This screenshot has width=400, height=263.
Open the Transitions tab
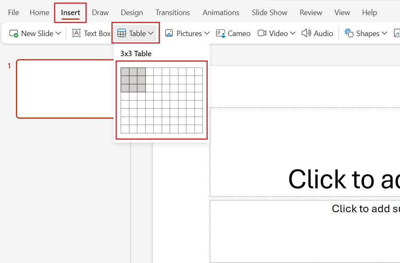[173, 13]
